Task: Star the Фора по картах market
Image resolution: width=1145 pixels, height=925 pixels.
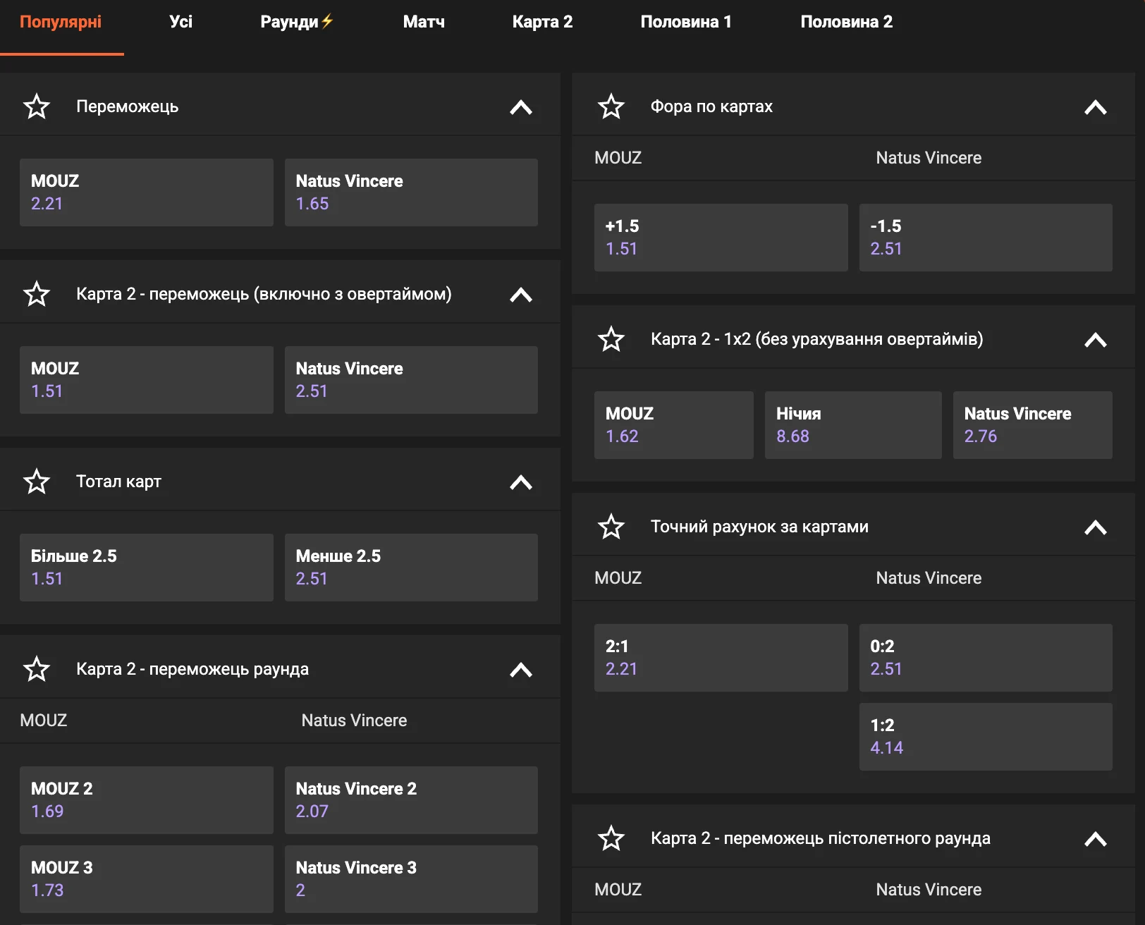Action: pyautogui.click(x=611, y=106)
